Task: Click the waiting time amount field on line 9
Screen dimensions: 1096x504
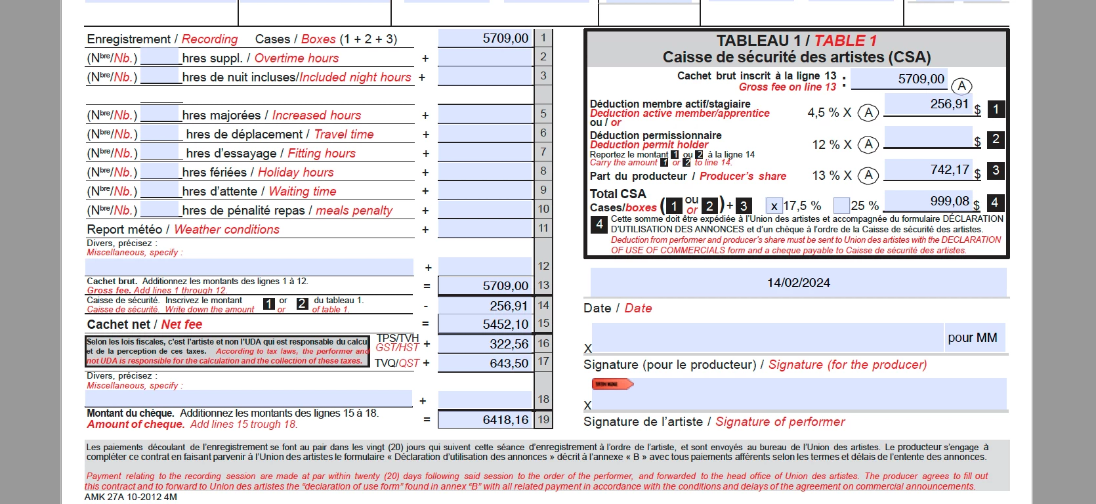Action: [x=485, y=190]
